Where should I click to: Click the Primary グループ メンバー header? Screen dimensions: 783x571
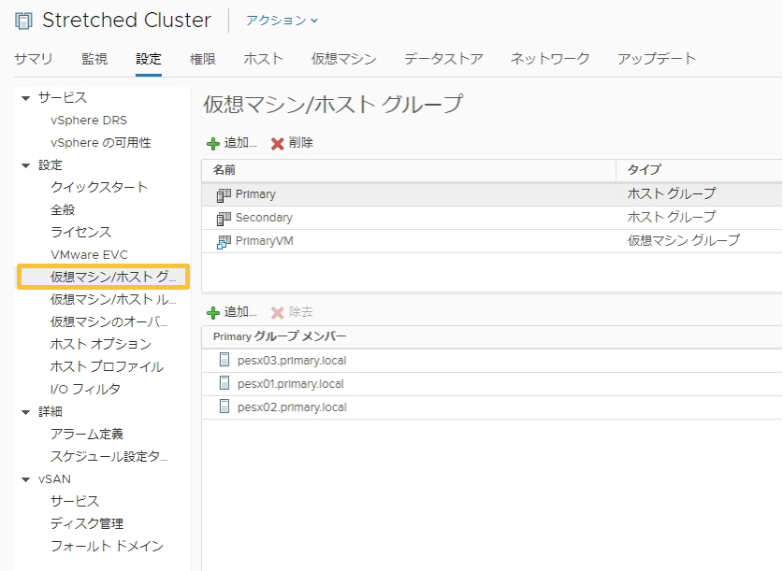coord(279,336)
